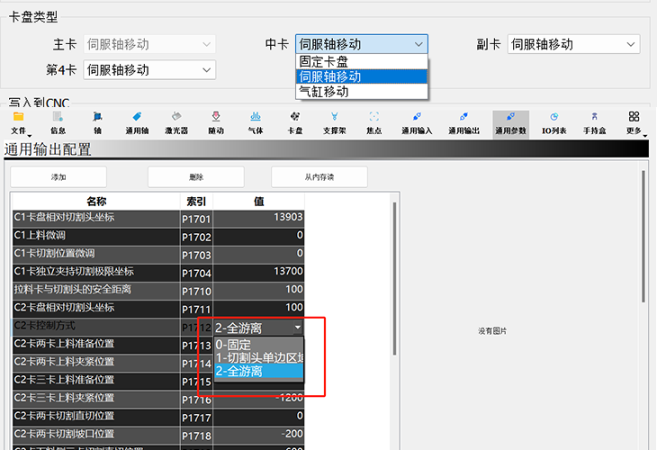Select the 激光器 toolbar icon
The height and width of the screenshot is (450, 657).
click(x=176, y=123)
